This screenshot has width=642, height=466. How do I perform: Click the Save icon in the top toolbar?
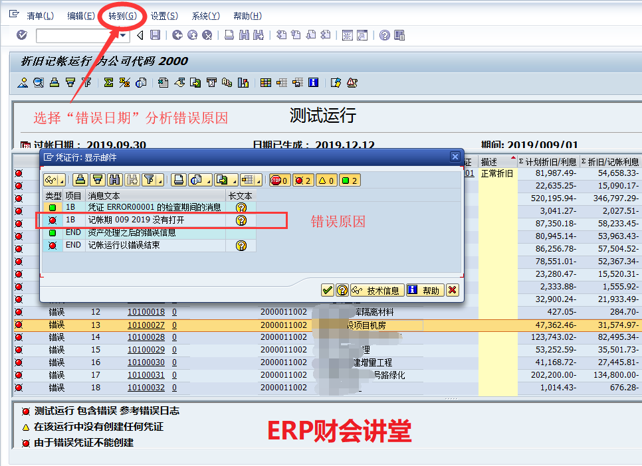(155, 35)
